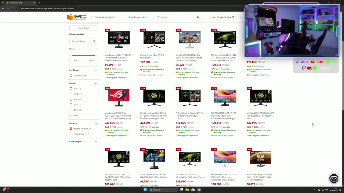Open the tab search dropdown
This screenshot has height=193, width=344.
pyautogui.click(x=2, y=3)
